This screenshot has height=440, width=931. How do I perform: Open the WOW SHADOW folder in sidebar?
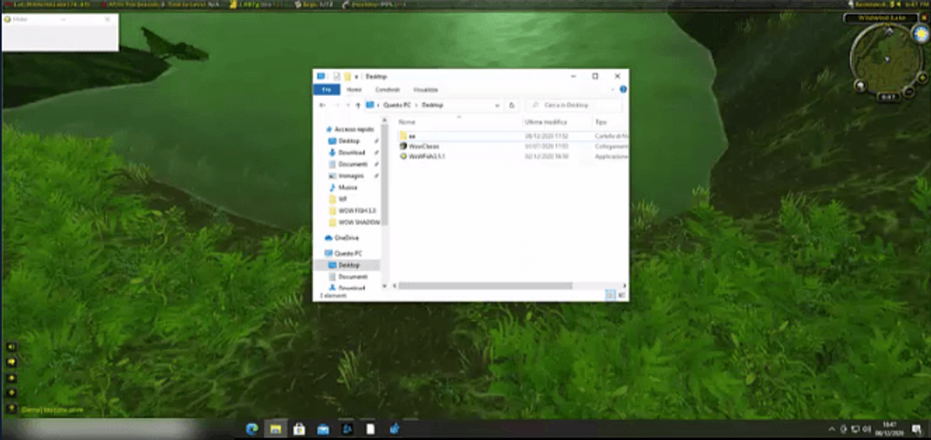coord(359,223)
